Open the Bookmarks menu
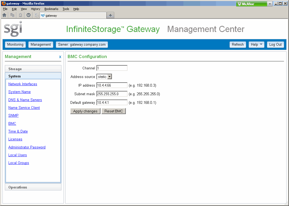 (51, 9)
